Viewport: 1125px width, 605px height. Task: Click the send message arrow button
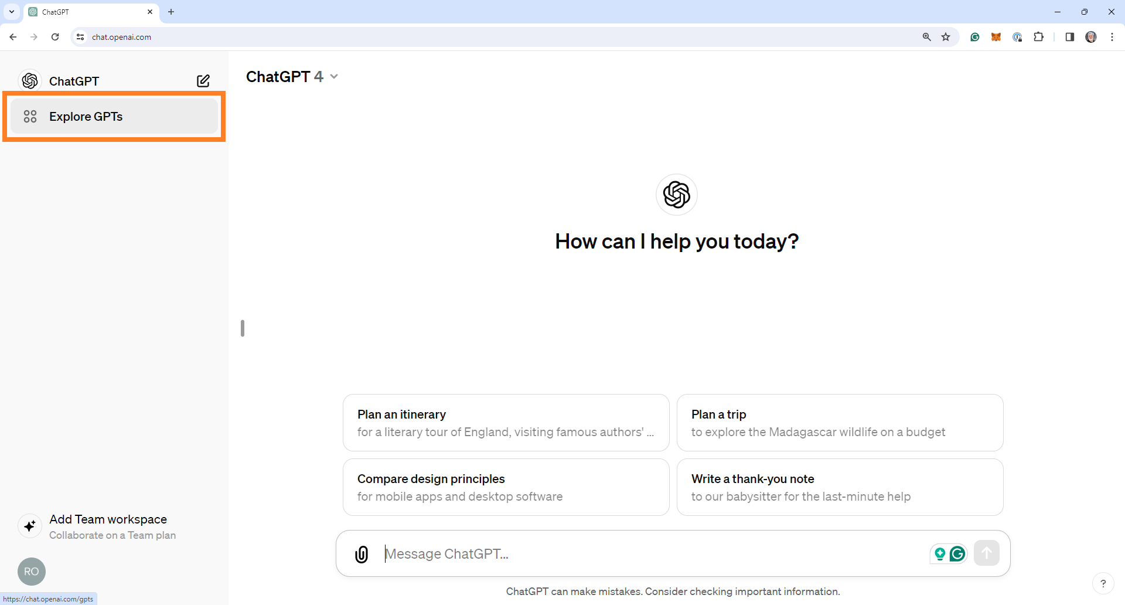(x=987, y=553)
